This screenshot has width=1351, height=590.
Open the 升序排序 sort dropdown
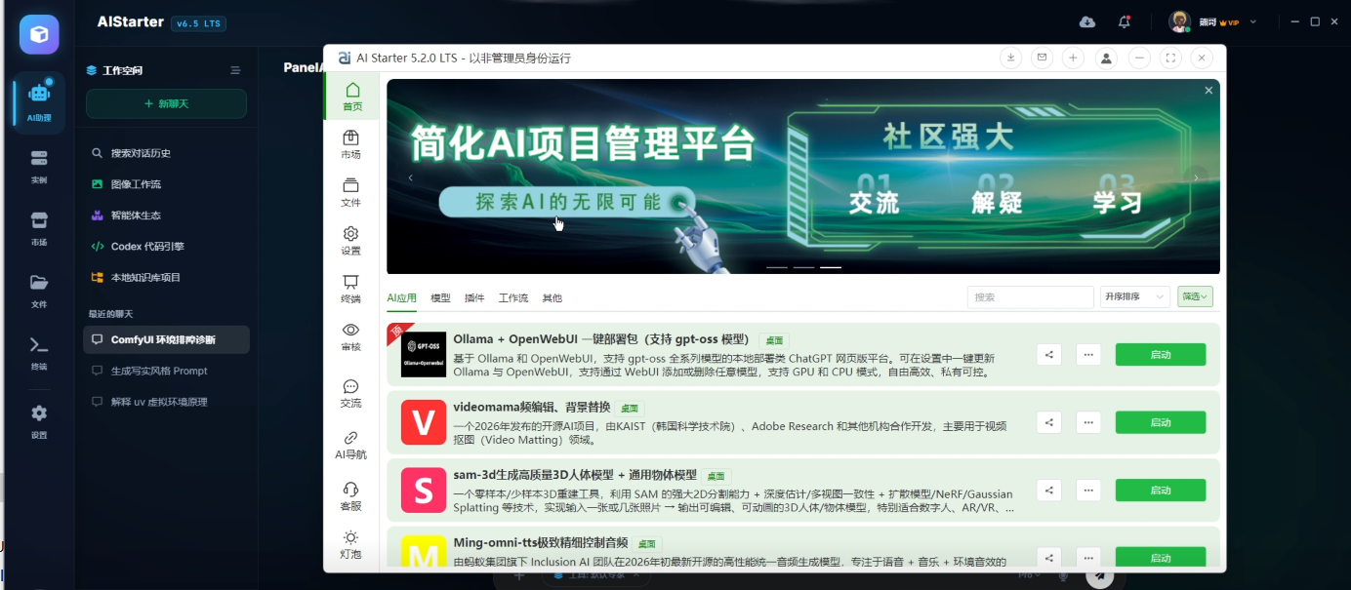[x=1134, y=296]
